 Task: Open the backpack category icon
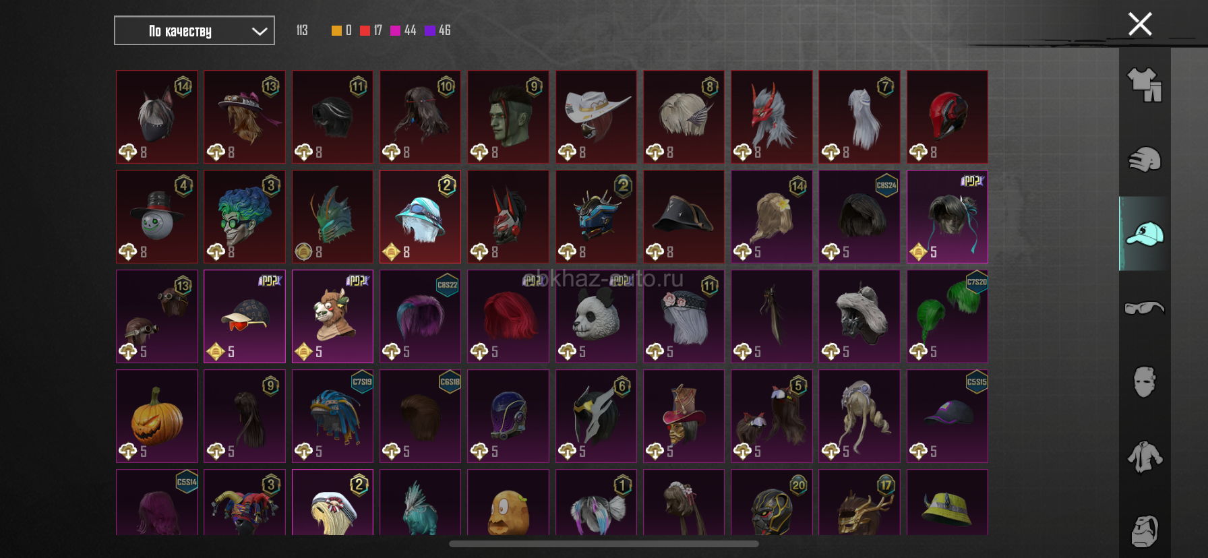[1145, 531]
